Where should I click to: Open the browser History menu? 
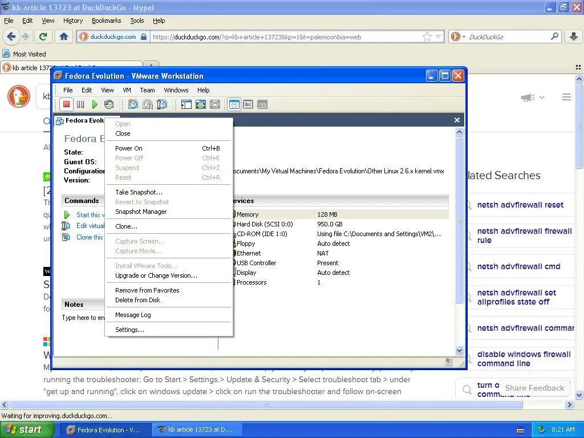(x=73, y=21)
